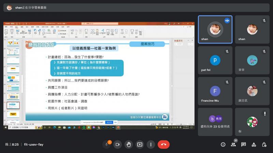Select pat fei's participant tile
Image resolution: width=273 pixels, height=153 pixels.
click(x=215, y=60)
